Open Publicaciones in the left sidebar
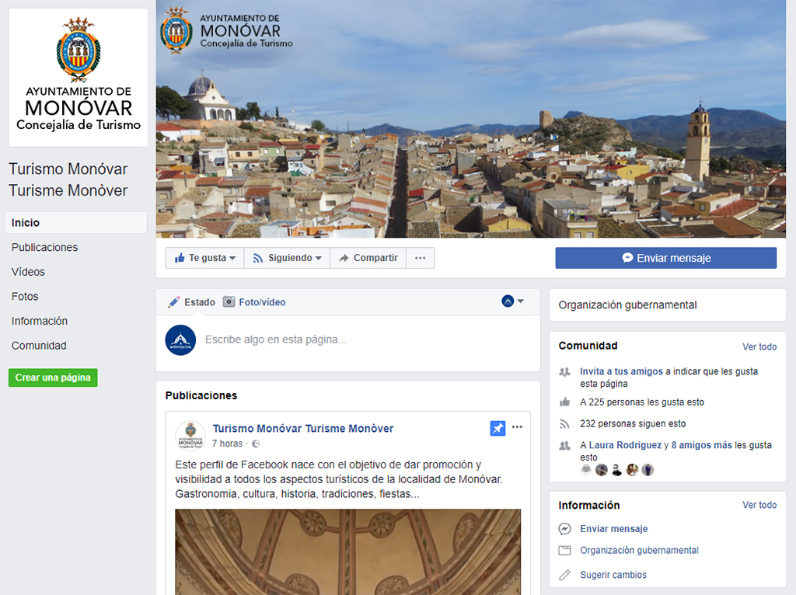The image size is (796, 595). (x=44, y=247)
